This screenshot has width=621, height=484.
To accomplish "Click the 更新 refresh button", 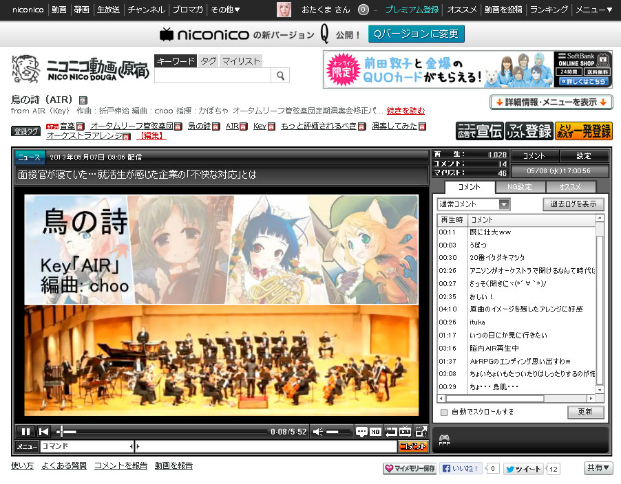I will tap(585, 412).
